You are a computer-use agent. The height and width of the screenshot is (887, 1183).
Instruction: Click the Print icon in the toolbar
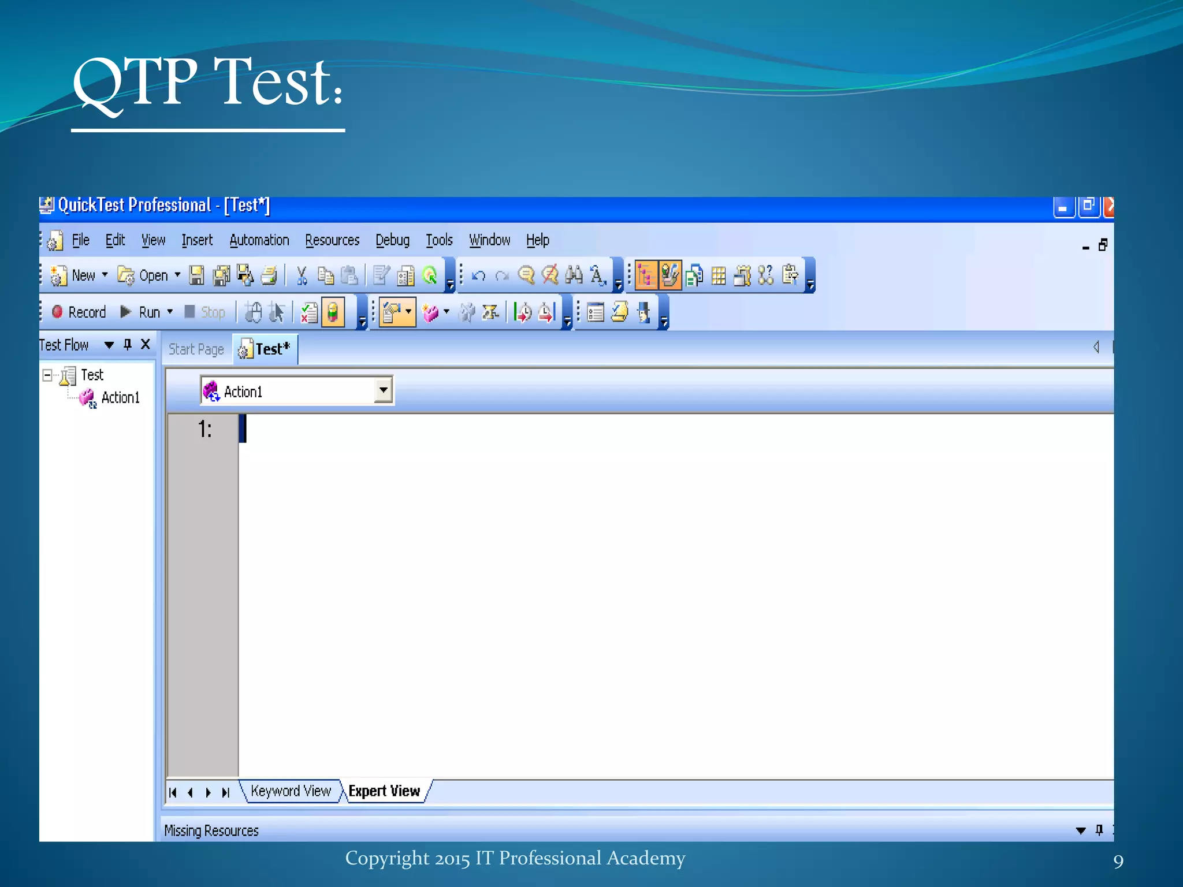pyautogui.click(x=269, y=275)
